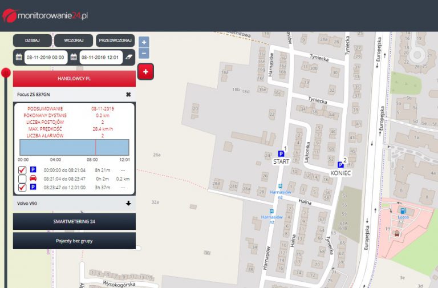Image resolution: width=438 pixels, height=288 pixels.
Task: Click the Focus ZS 837GN vehicle name
Action: click(34, 95)
